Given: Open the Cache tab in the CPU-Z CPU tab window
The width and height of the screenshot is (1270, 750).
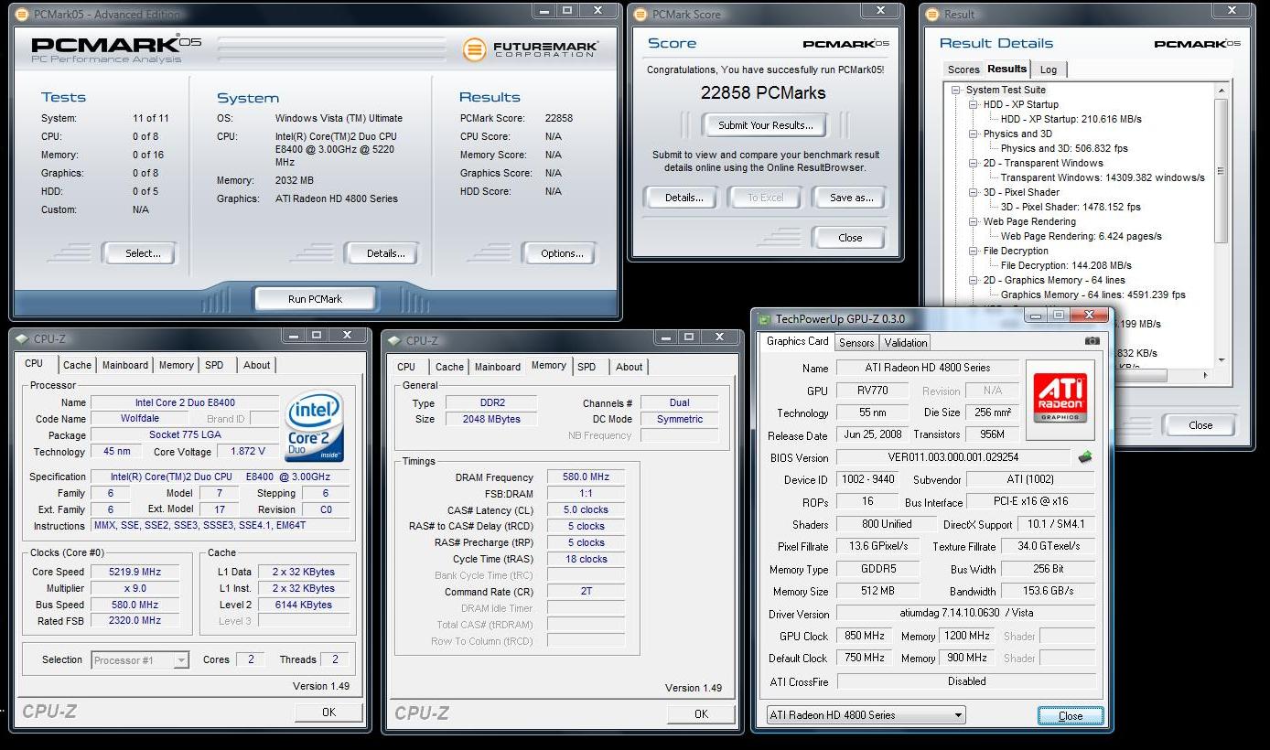Looking at the screenshot, I should pos(77,365).
